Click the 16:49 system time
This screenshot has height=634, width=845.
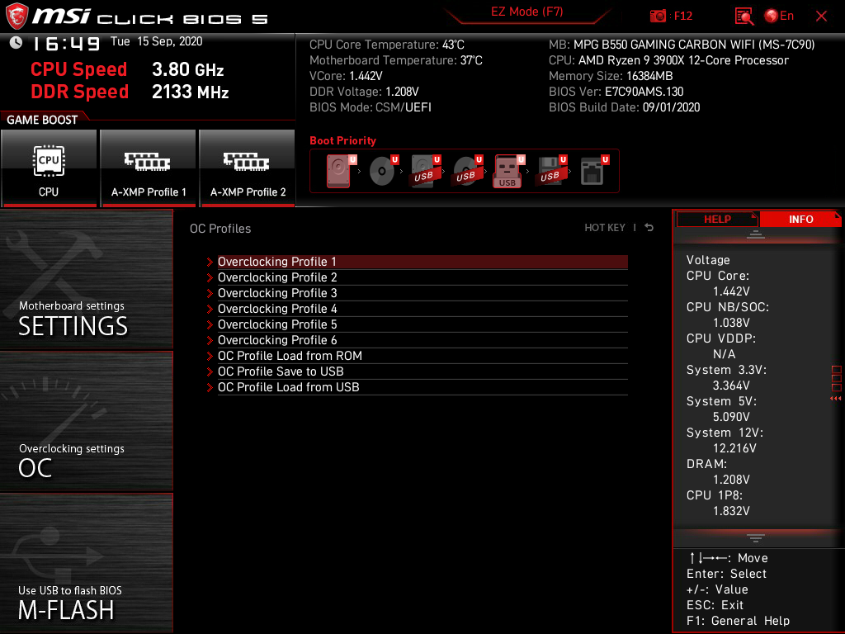66,43
